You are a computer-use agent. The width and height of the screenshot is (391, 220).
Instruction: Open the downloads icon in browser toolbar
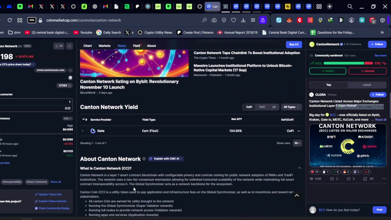coord(243,20)
